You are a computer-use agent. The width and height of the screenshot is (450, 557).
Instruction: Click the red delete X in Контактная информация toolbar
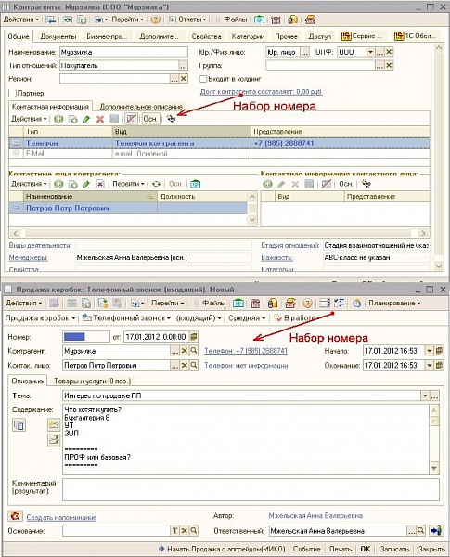pyautogui.click(x=100, y=119)
